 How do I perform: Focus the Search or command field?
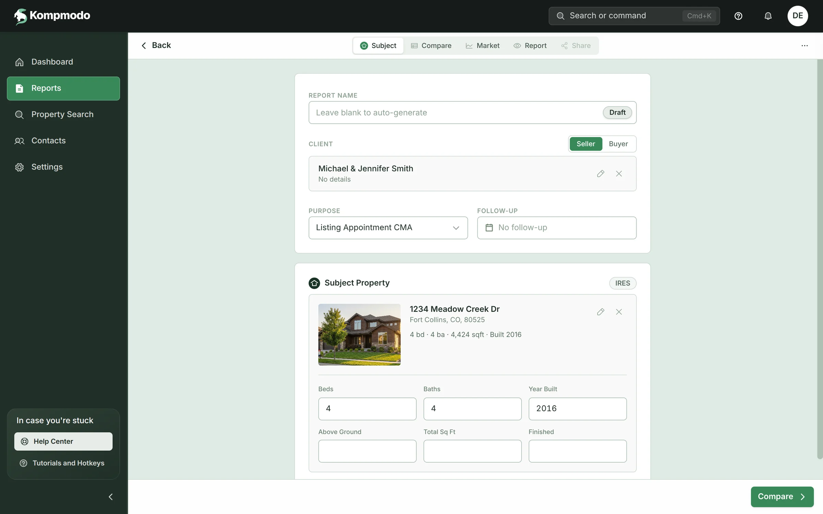tap(634, 16)
